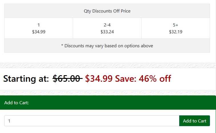Click the number 1 inside quantity field
Screen dimensions: 216x133
pyautogui.click(x=9, y=121)
